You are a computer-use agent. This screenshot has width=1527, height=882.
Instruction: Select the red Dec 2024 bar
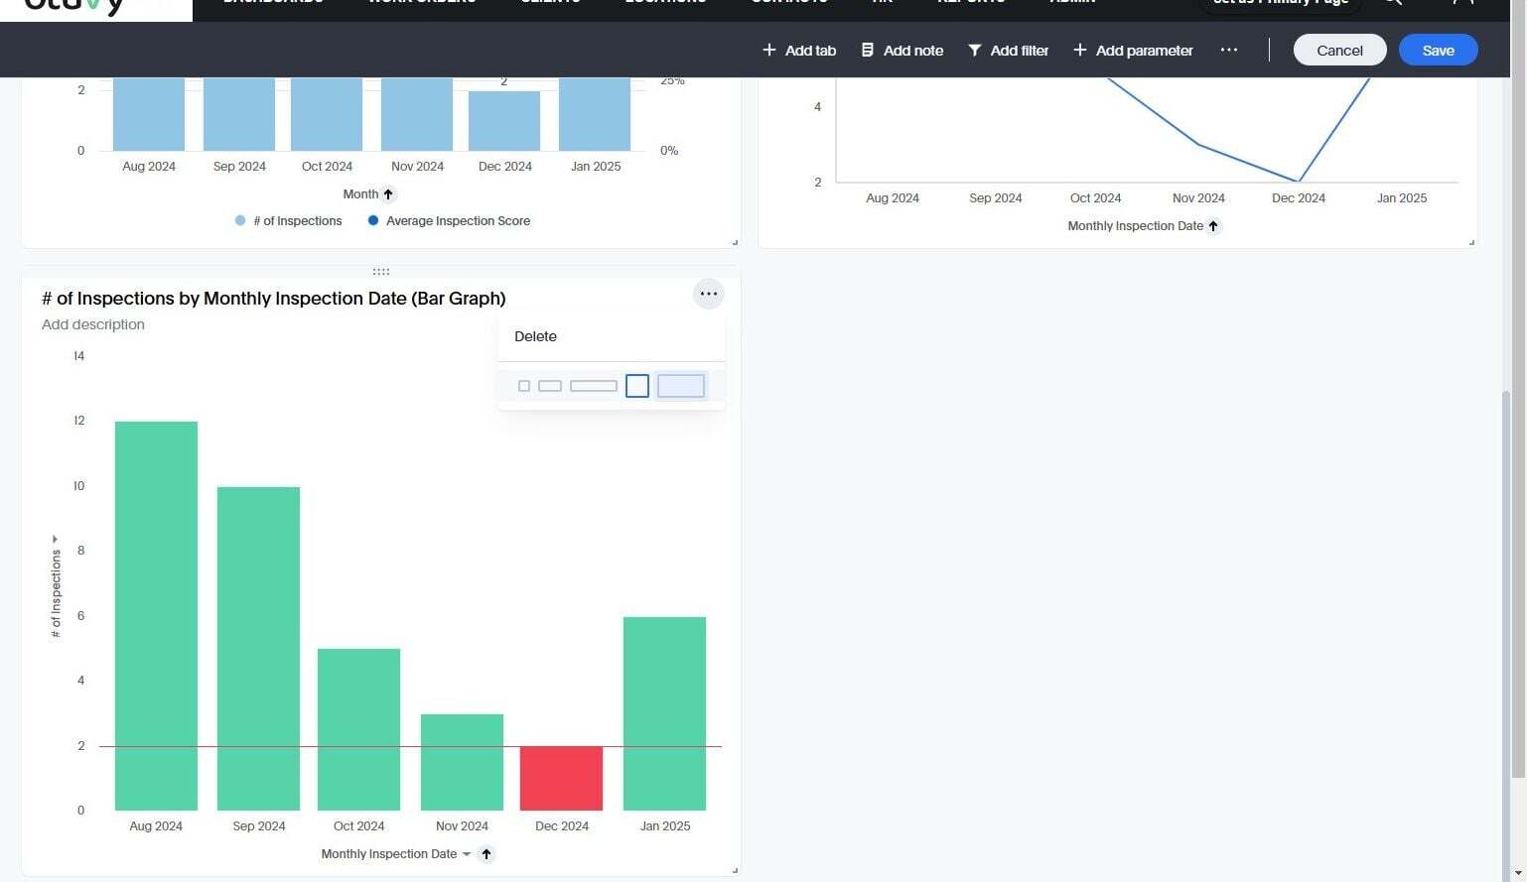(561, 779)
